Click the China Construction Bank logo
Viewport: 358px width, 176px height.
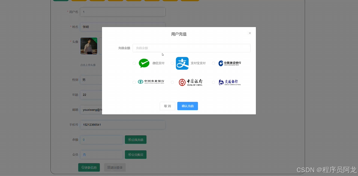(x=230, y=63)
